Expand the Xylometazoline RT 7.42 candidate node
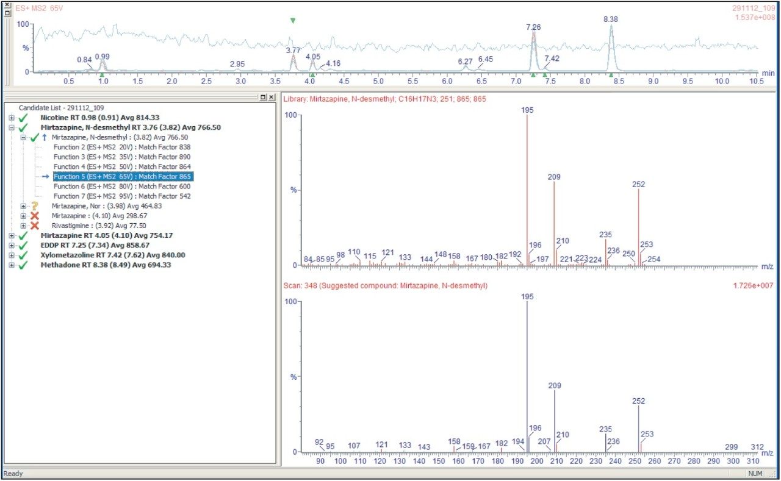781x481 pixels. tap(12, 255)
